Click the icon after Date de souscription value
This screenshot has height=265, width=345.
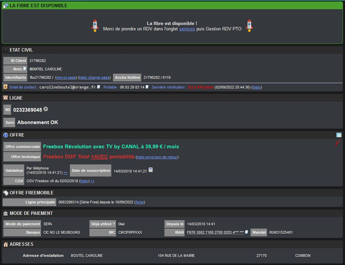150,170
